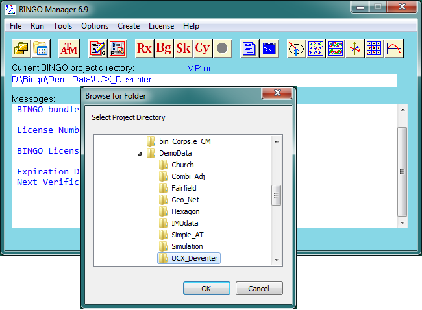Collapse the DemoData folder tree node
Viewport: 422px width, 310px height.
(x=140, y=154)
